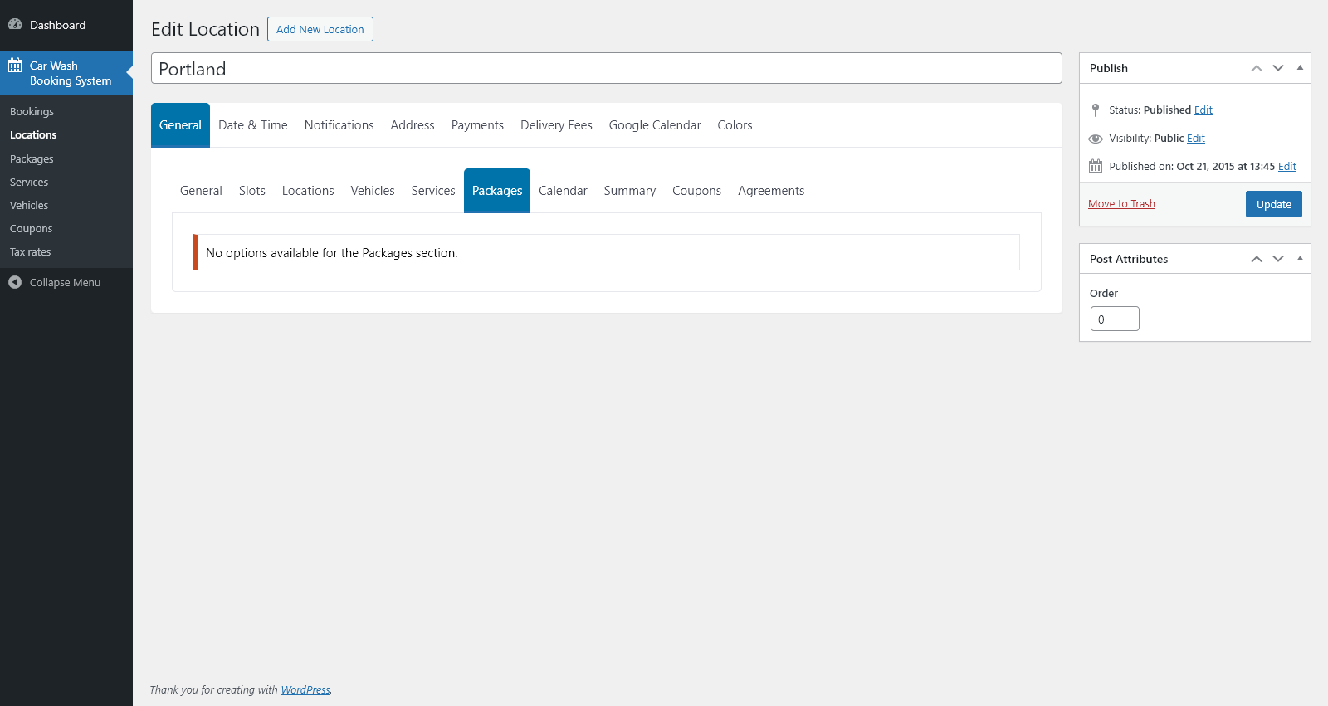Viewport: 1328px width, 706px height.
Task: Open the Locations sub-tab
Action: click(308, 191)
